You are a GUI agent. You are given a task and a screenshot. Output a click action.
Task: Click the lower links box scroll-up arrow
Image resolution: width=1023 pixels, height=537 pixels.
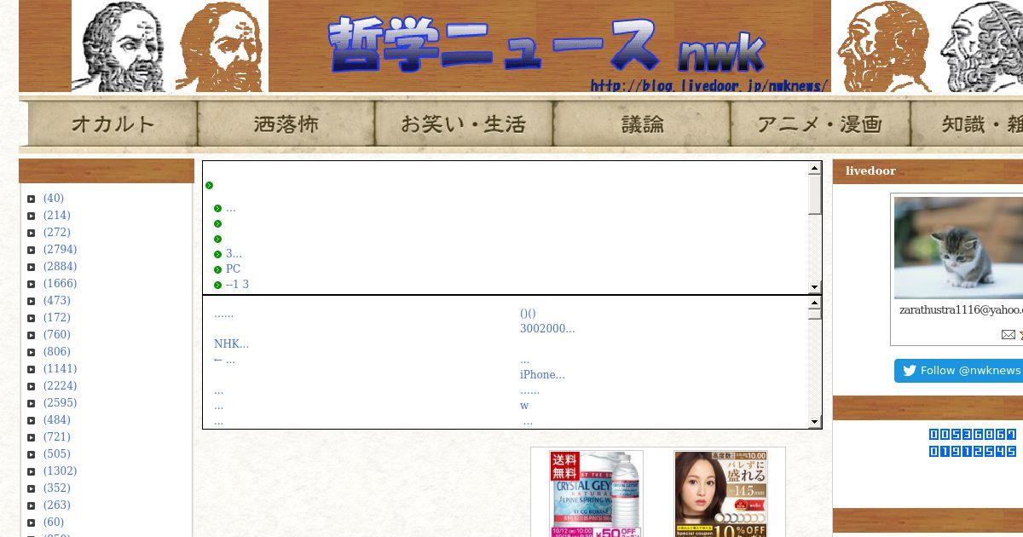tap(815, 303)
